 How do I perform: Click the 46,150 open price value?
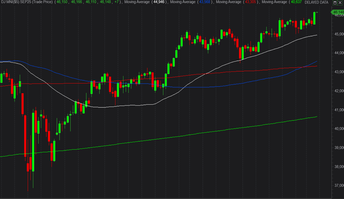[62, 2]
